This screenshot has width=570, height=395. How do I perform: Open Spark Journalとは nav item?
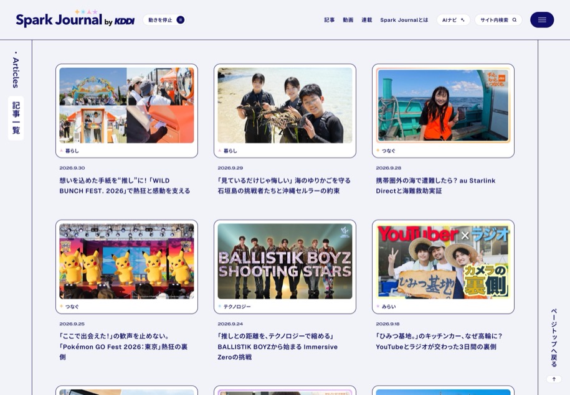pyautogui.click(x=404, y=20)
